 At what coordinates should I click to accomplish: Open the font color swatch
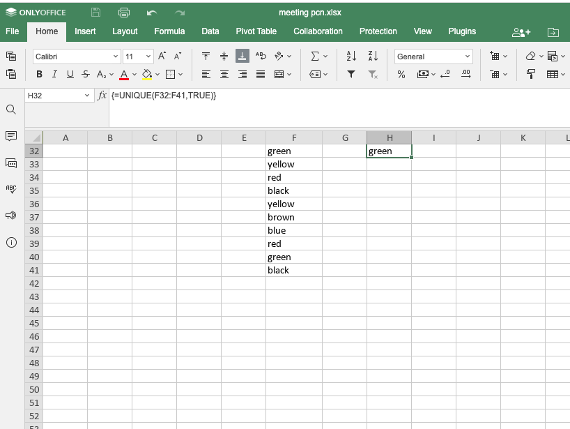point(123,75)
